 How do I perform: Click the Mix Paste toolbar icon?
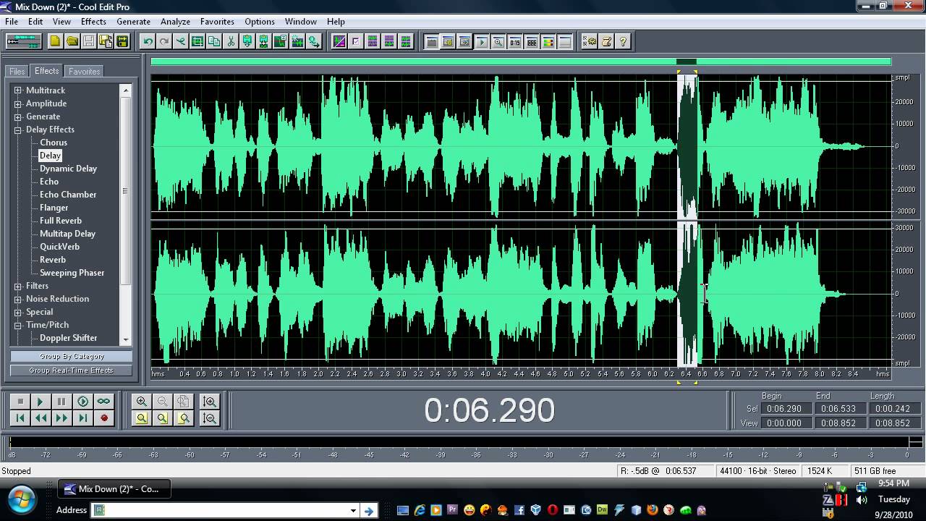264,41
